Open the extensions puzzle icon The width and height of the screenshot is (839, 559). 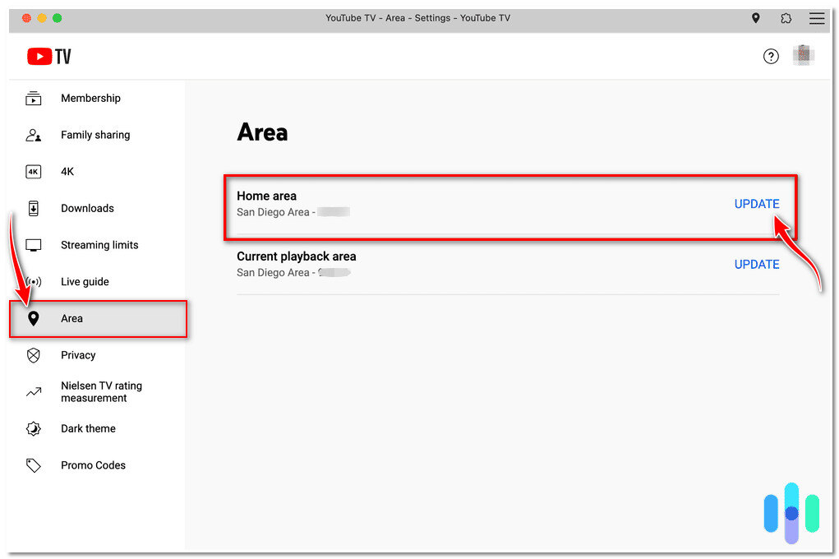[x=786, y=18]
